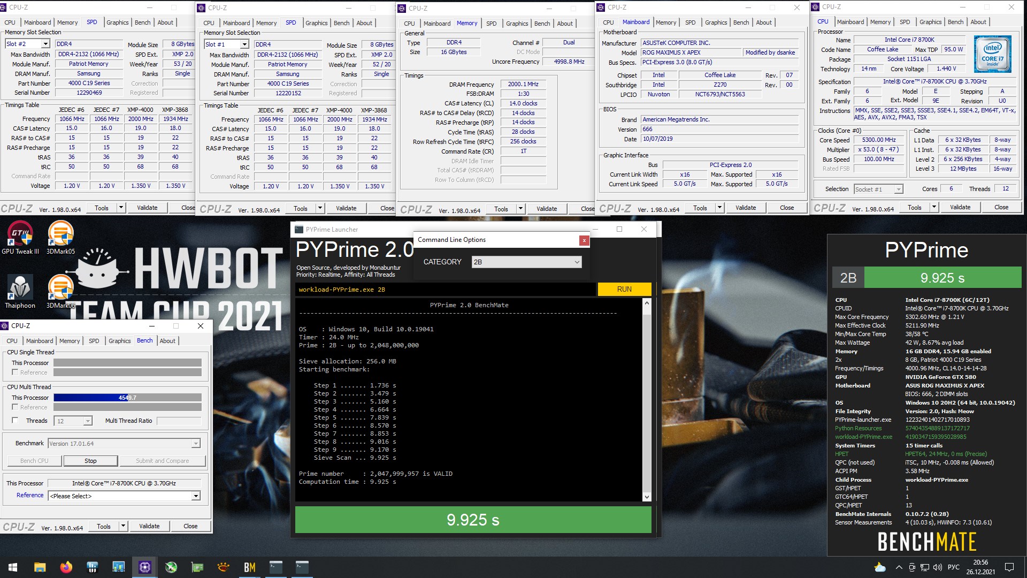Click the Intel Core i7 logo badge
The height and width of the screenshot is (578, 1027).
[992, 54]
